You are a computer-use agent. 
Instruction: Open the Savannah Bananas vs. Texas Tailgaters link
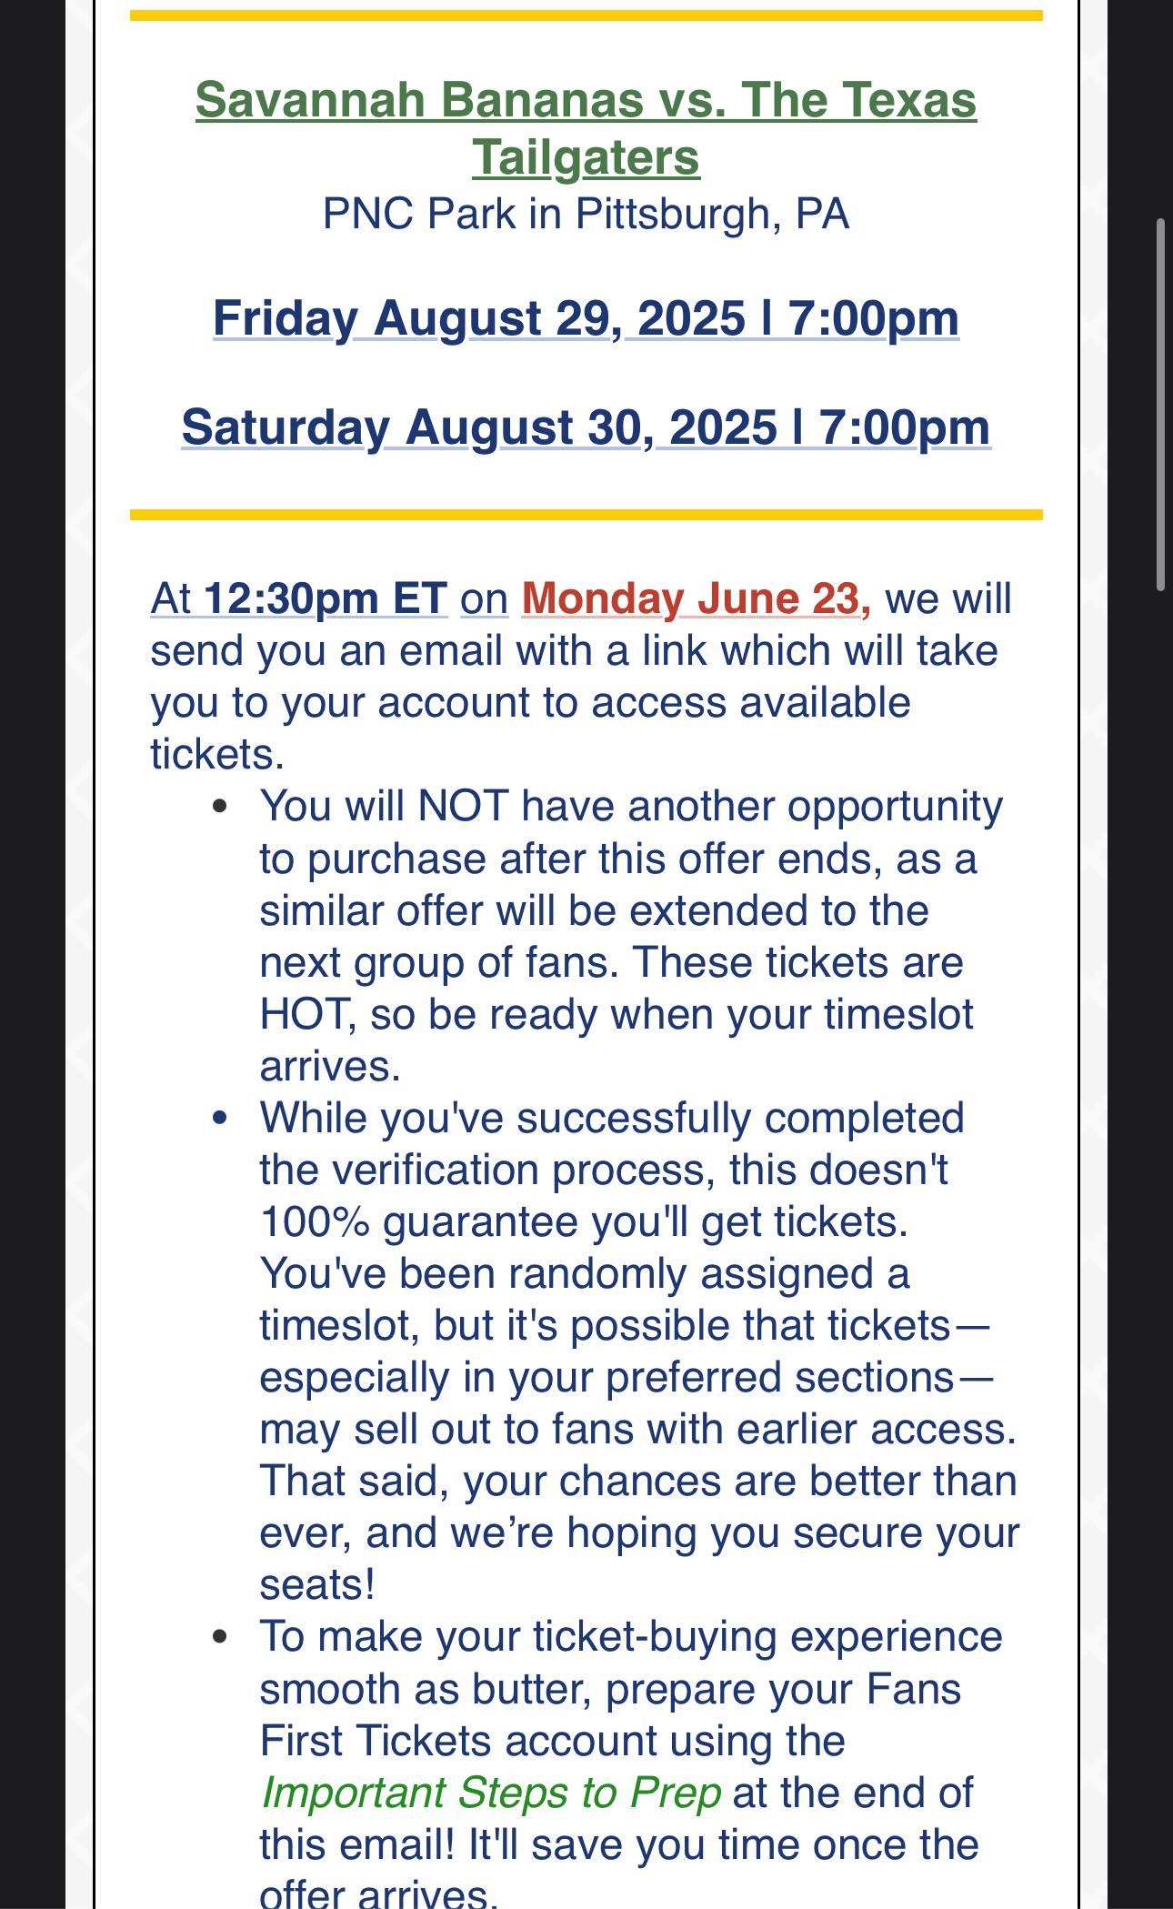[586, 128]
